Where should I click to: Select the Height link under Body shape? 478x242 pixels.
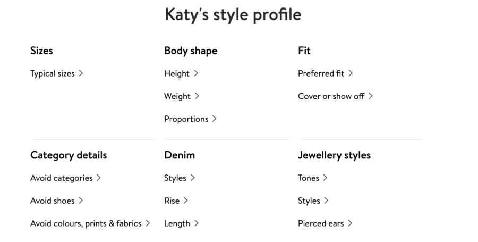pyautogui.click(x=177, y=73)
